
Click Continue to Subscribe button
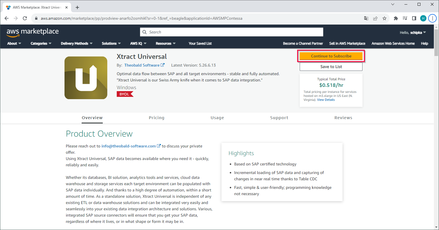click(331, 56)
